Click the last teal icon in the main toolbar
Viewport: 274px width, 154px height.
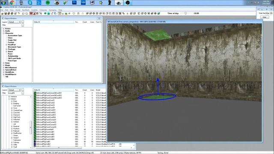(158, 13)
